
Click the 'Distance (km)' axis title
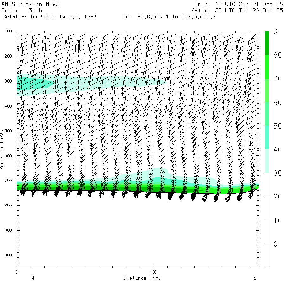point(142,278)
